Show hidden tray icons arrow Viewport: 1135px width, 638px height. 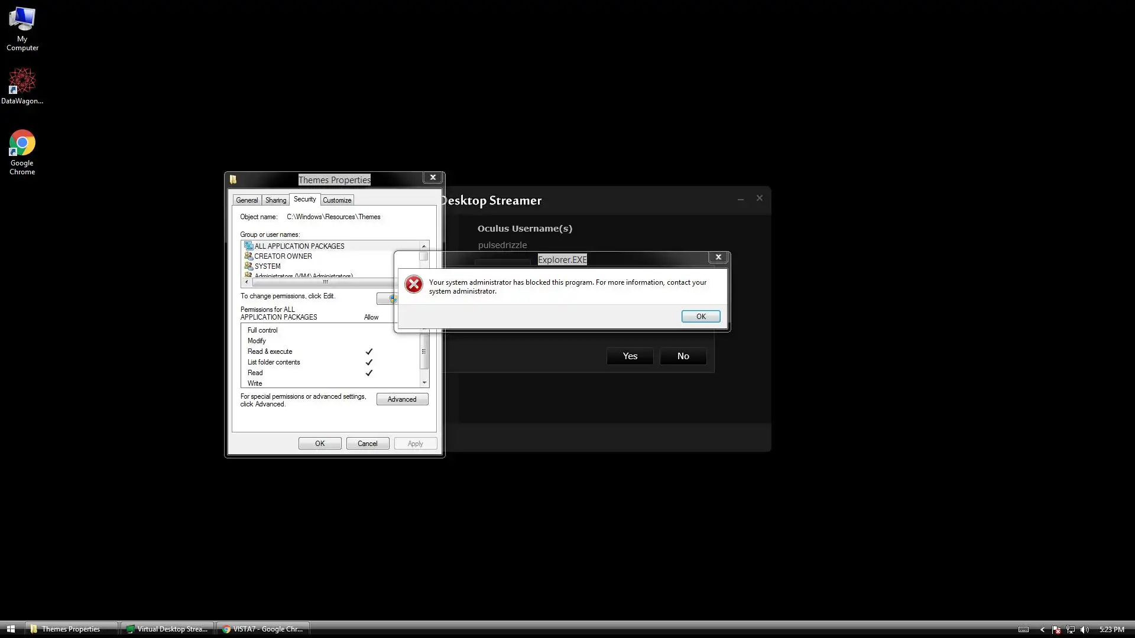tap(1042, 630)
